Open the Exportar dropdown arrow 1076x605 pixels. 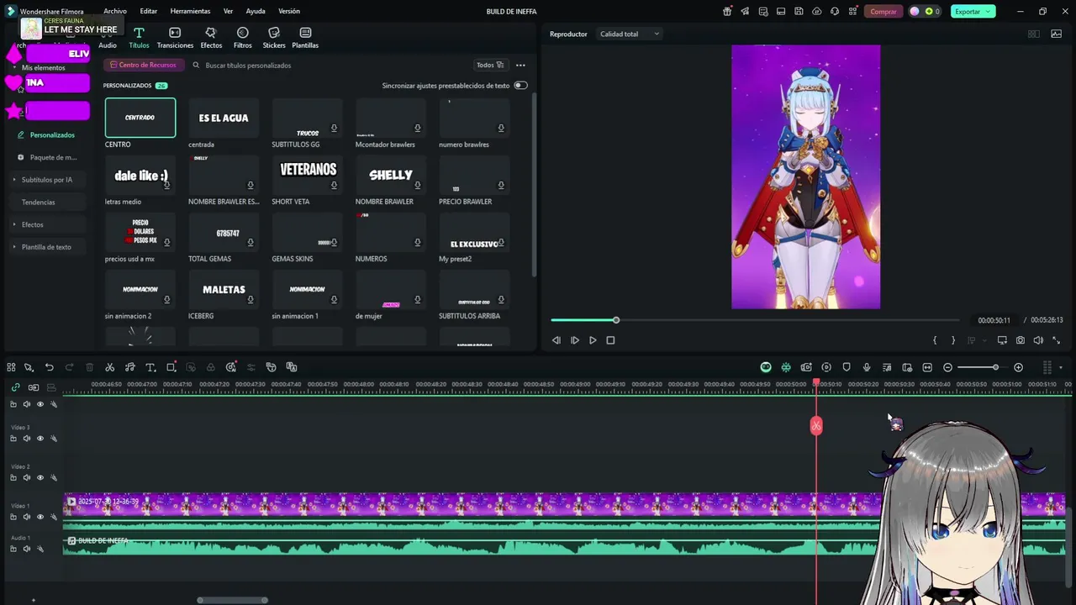pos(988,12)
